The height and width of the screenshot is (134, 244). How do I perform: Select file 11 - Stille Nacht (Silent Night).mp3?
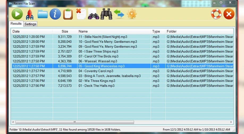[x=103, y=37]
